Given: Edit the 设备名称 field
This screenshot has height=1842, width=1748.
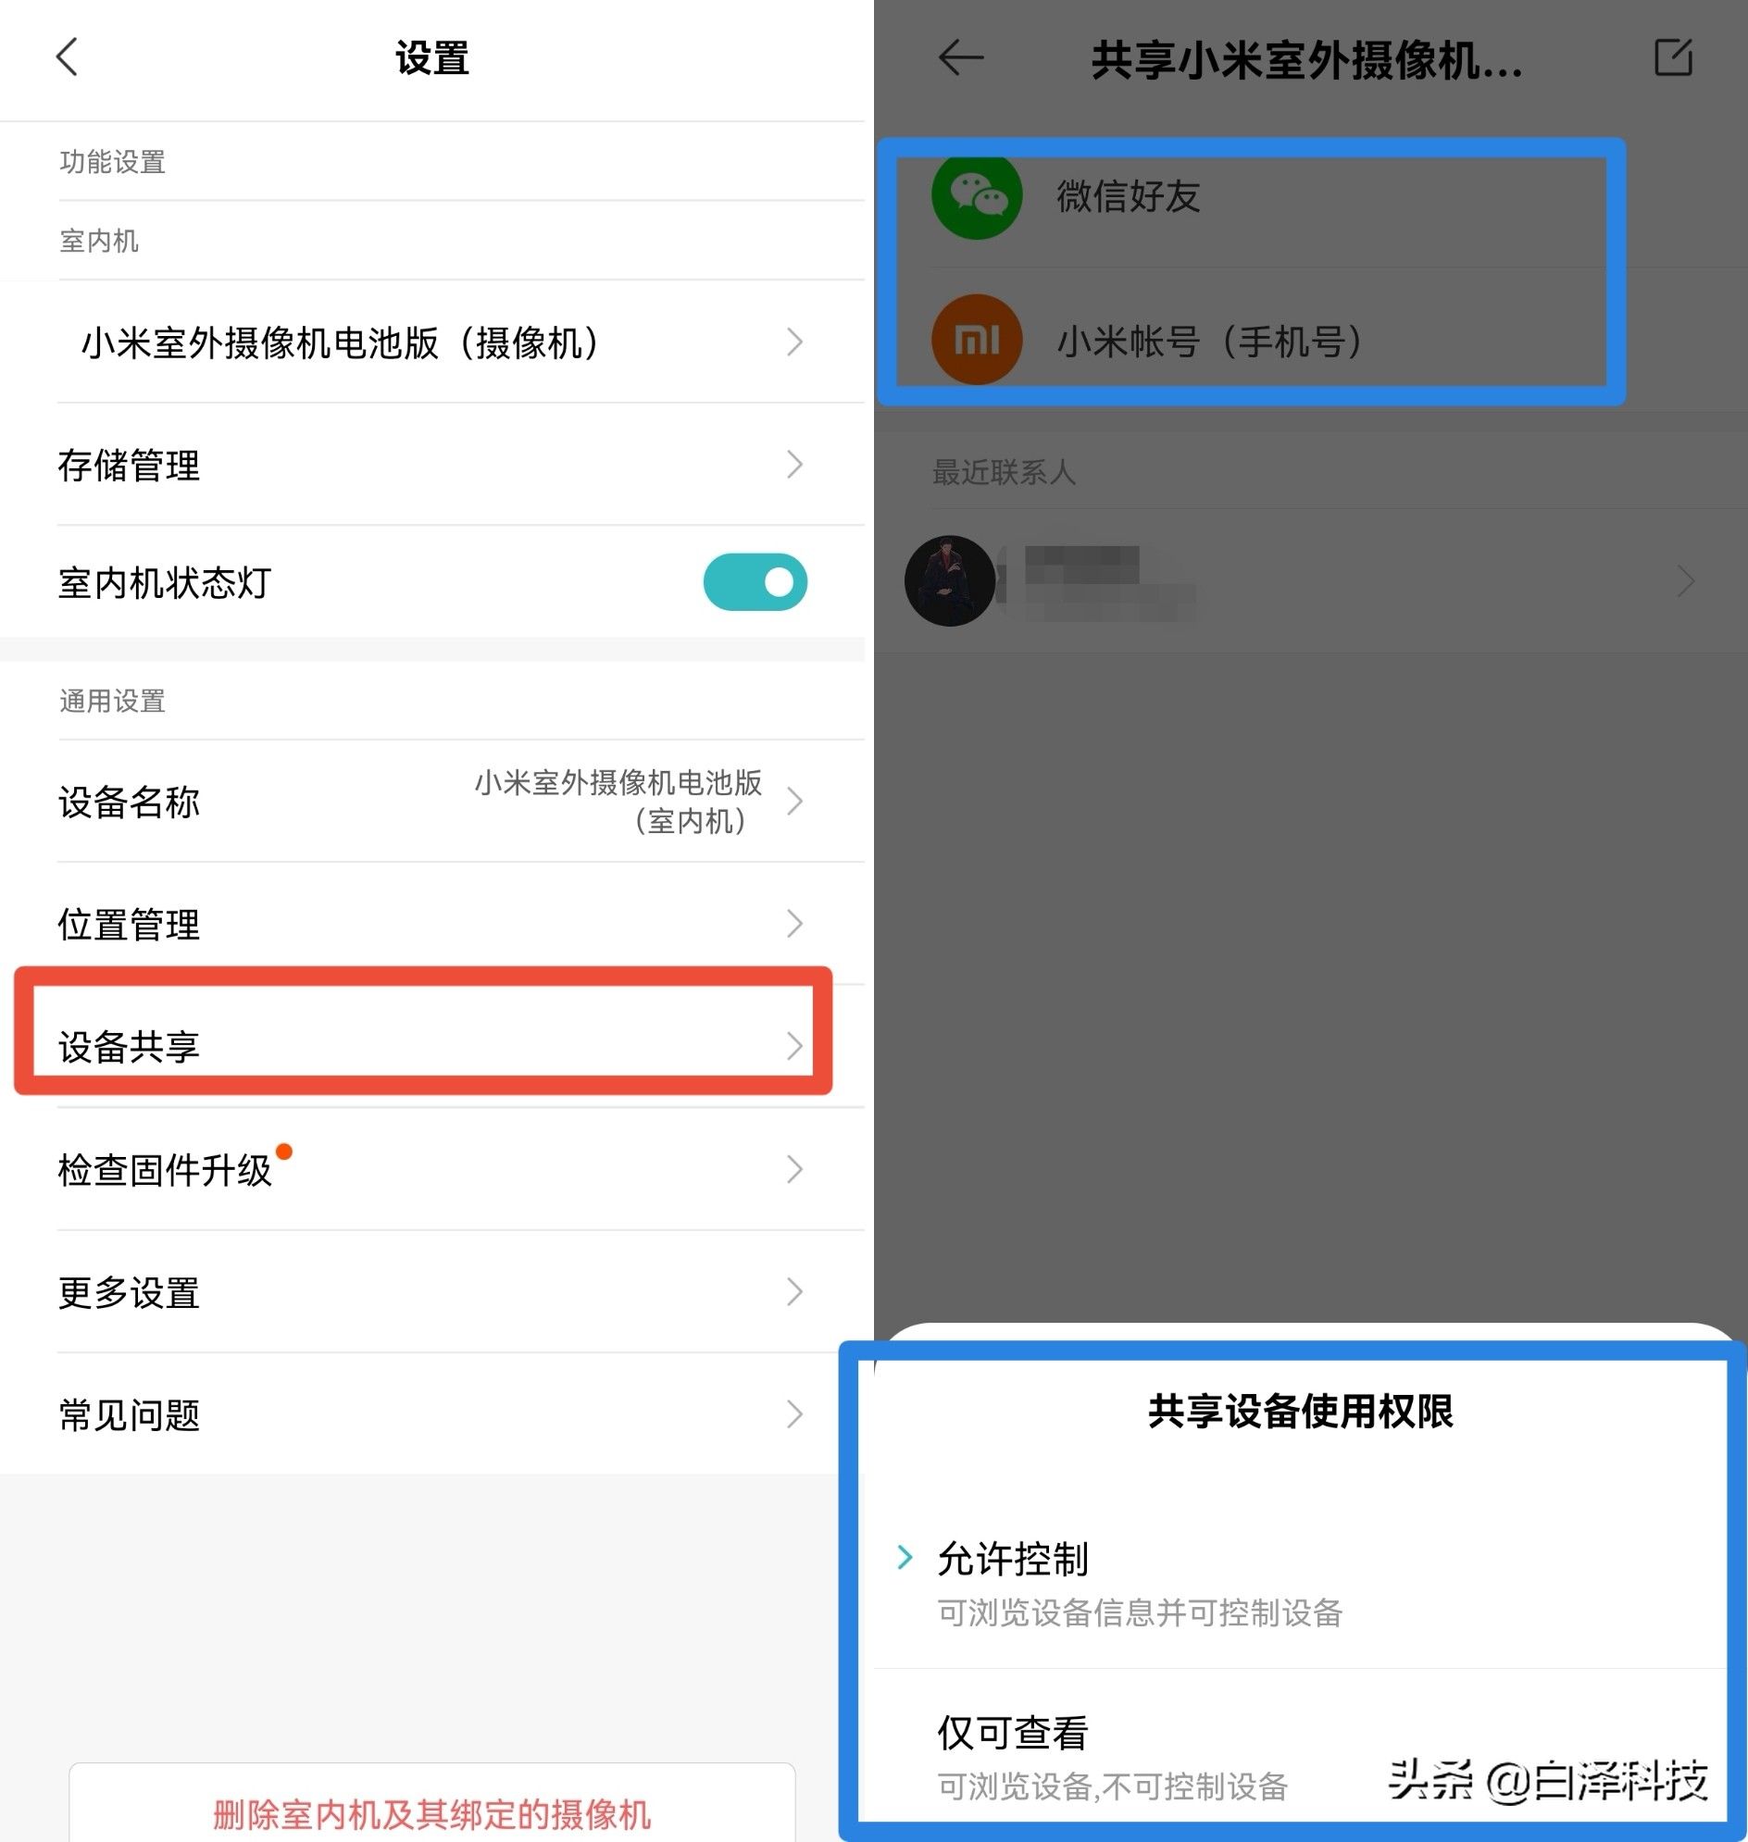Looking at the screenshot, I should tap(432, 802).
